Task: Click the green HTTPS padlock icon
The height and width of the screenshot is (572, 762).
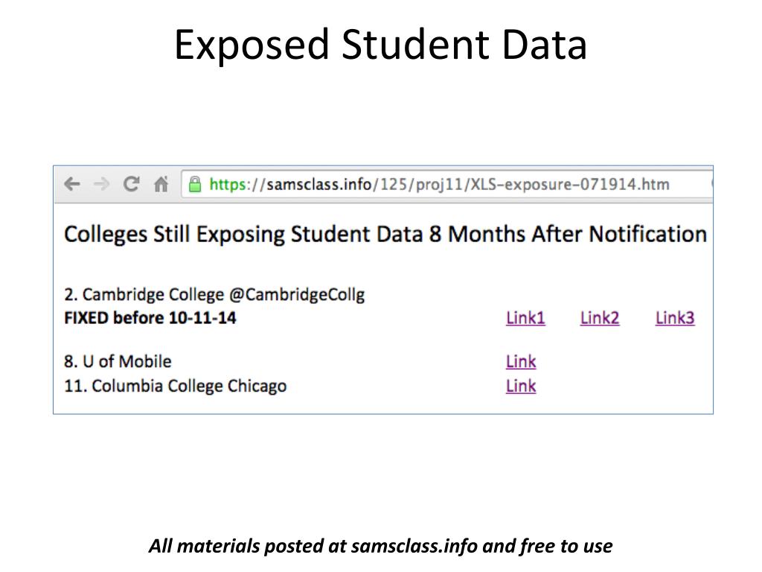Action: (195, 184)
